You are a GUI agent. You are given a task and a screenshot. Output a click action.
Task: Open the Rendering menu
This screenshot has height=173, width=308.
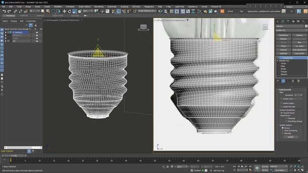pyautogui.click(x=99, y=7)
